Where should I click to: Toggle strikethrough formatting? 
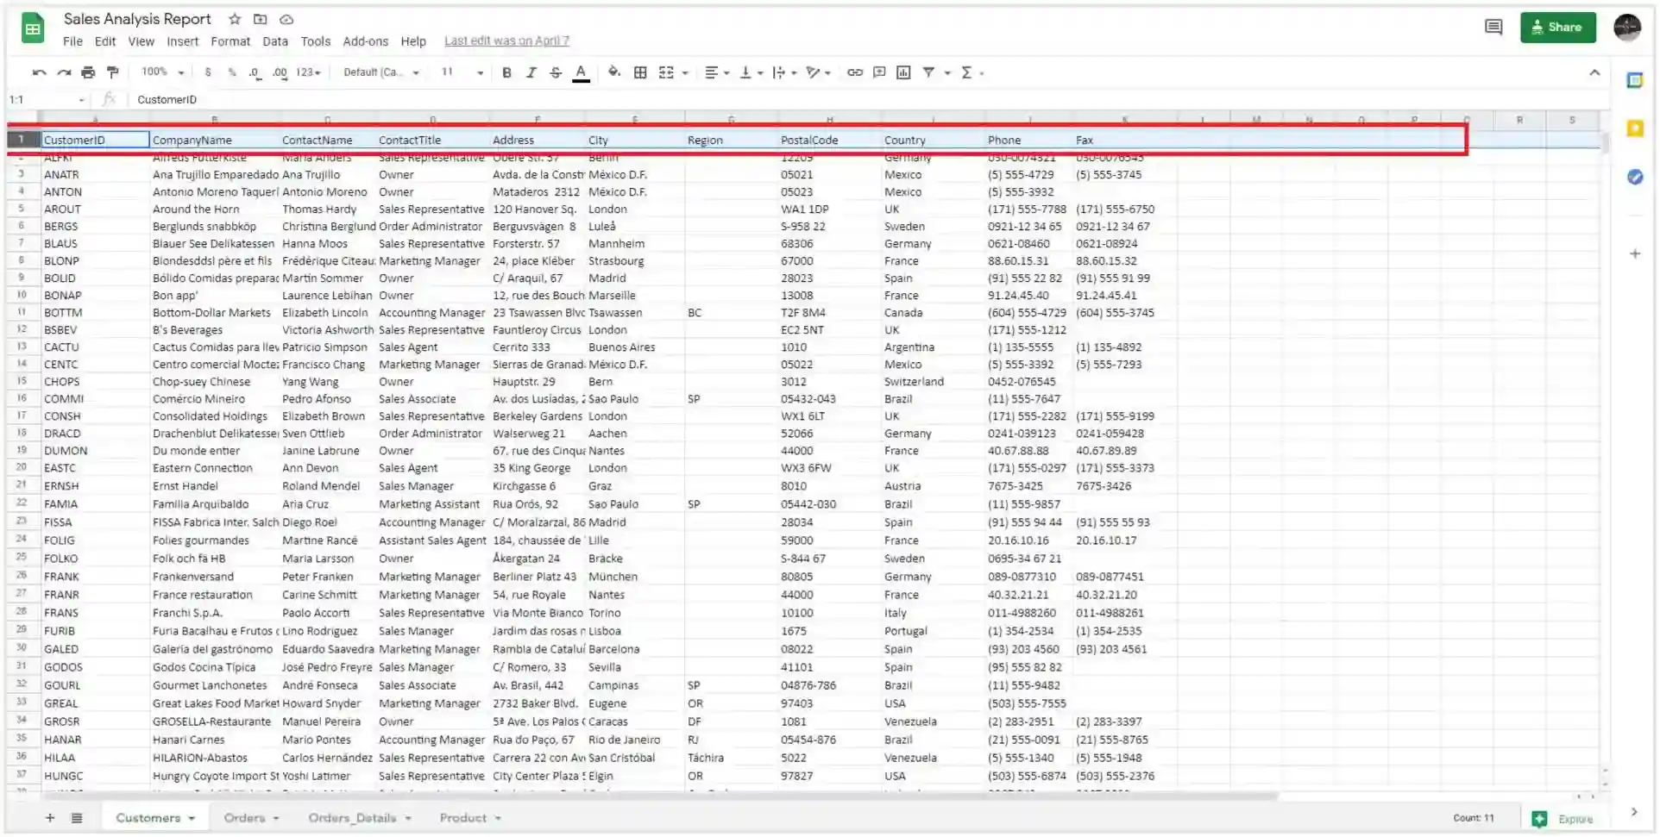click(556, 72)
